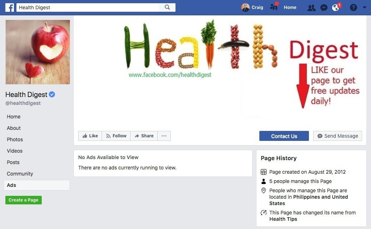Viewport: 371px width, 229px height.
Task: Click the Create a Page button
Action: pyautogui.click(x=24, y=200)
